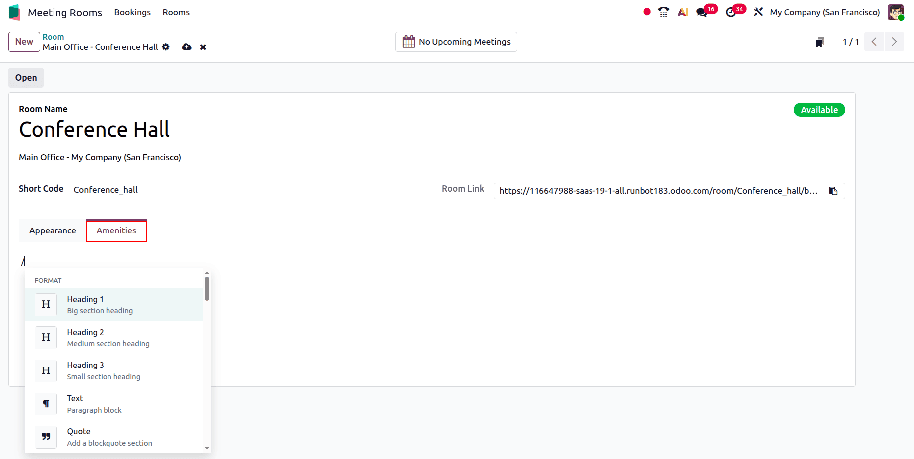Screen dimensions: 914x459
Task: Click the slash in the Amenities editor
Action: click(23, 261)
